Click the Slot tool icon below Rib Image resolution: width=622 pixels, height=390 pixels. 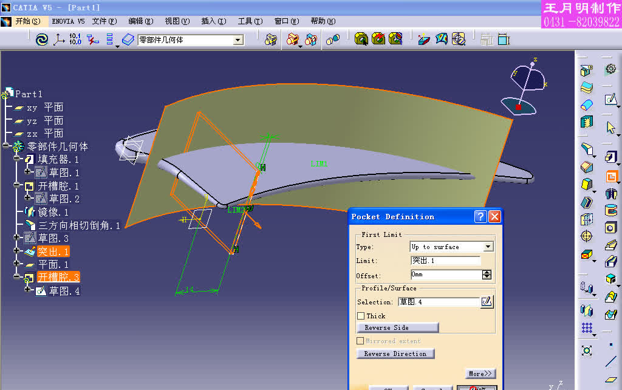610,261
